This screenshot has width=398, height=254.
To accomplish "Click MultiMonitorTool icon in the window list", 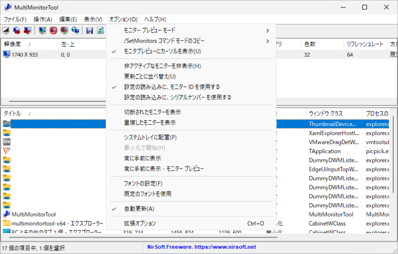I will [7, 214].
